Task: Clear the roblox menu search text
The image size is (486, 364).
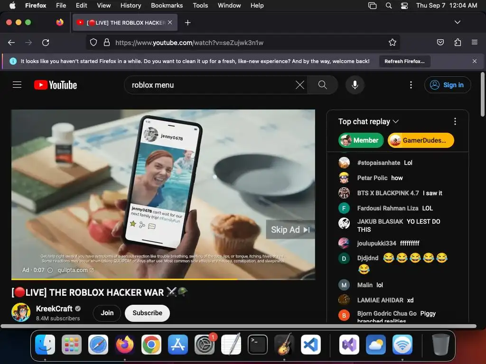Action: [300, 85]
